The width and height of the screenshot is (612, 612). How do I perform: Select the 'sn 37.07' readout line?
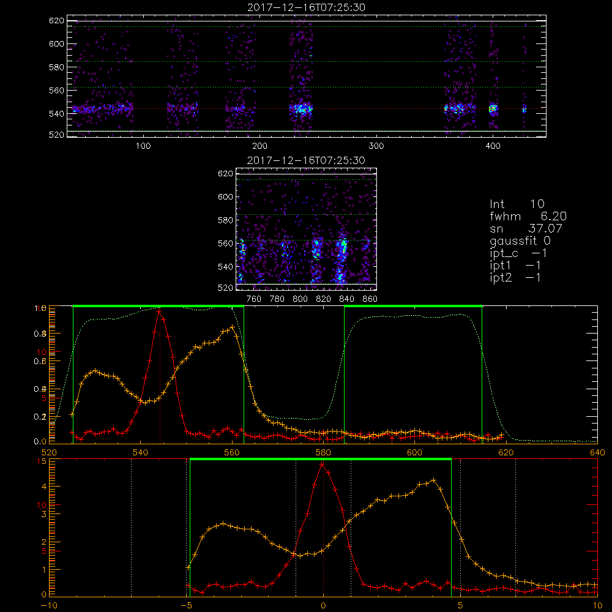tap(526, 228)
